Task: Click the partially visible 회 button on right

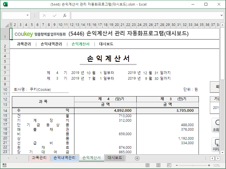Action: tap(215, 87)
